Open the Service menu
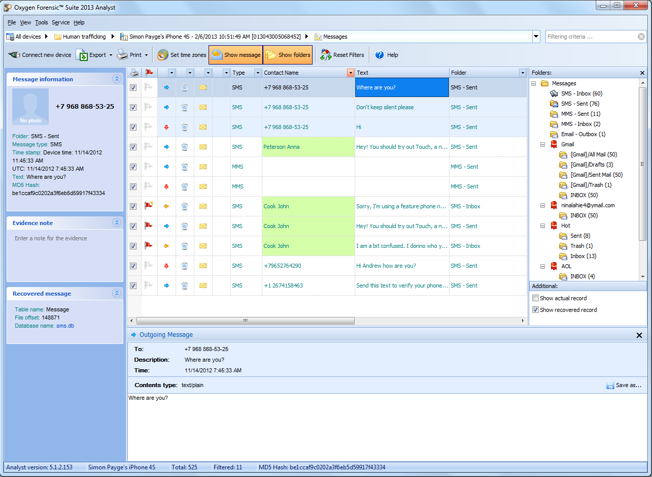This screenshot has width=652, height=477. point(60,22)
